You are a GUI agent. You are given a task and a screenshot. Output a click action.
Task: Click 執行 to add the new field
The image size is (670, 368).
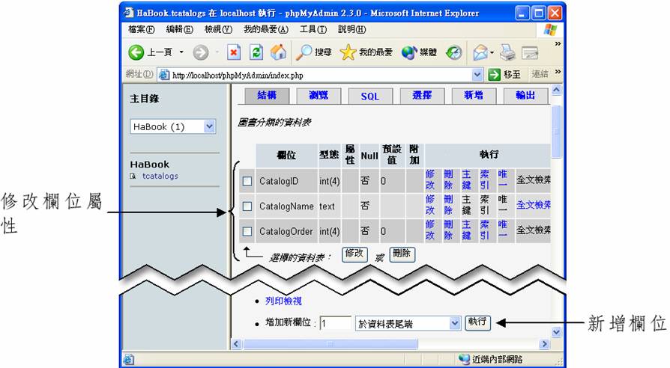pos(477,322)
